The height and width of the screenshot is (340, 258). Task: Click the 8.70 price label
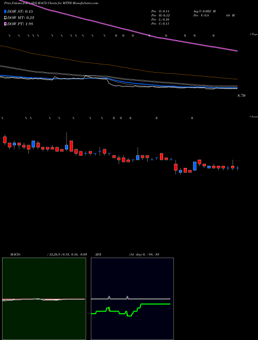point(241,95)
